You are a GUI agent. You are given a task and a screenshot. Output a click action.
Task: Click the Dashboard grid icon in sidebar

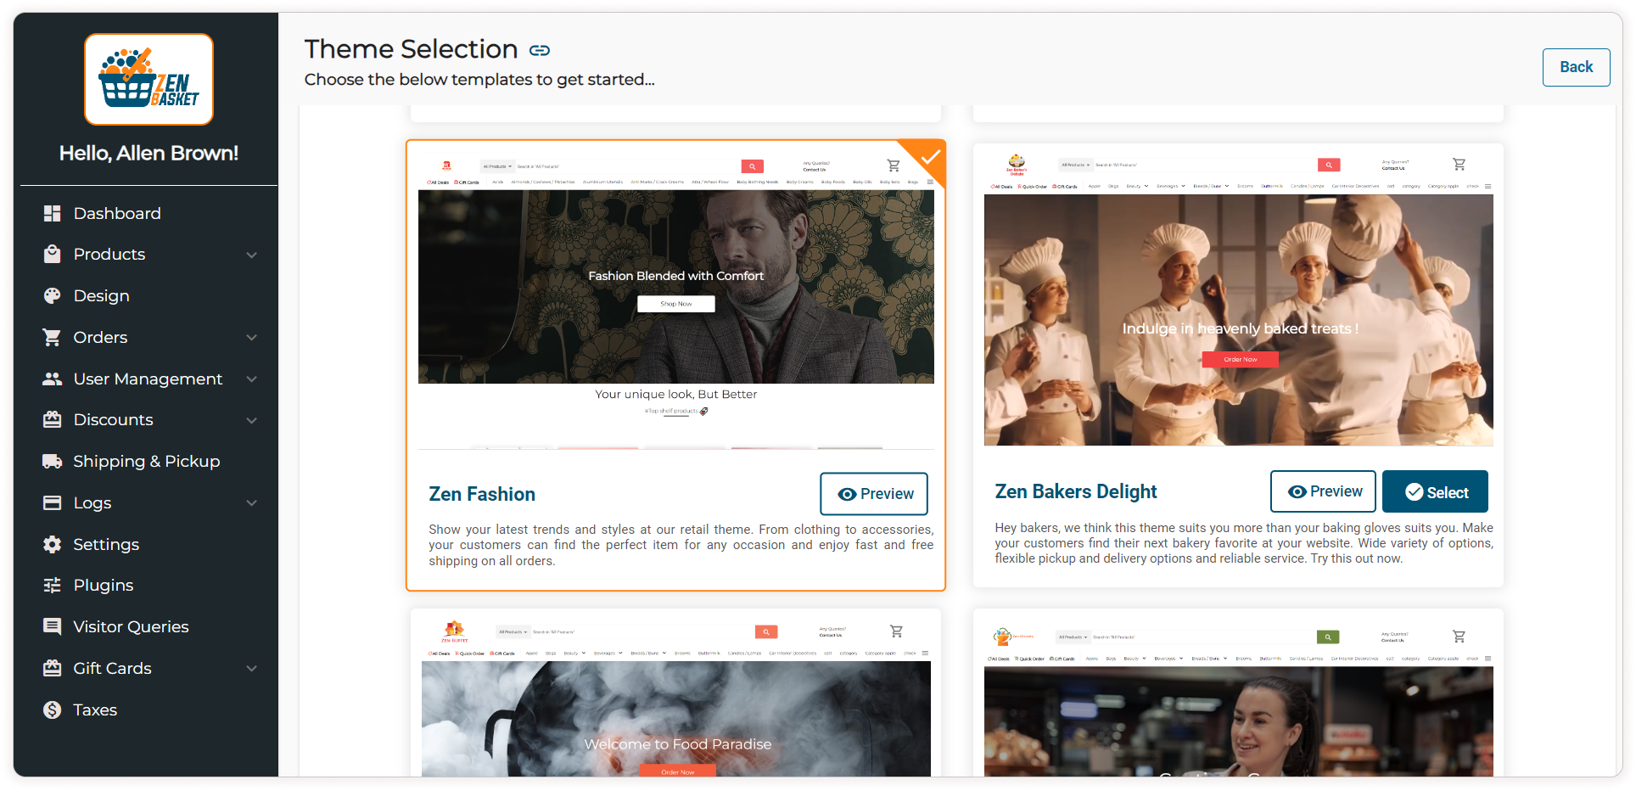52,214
